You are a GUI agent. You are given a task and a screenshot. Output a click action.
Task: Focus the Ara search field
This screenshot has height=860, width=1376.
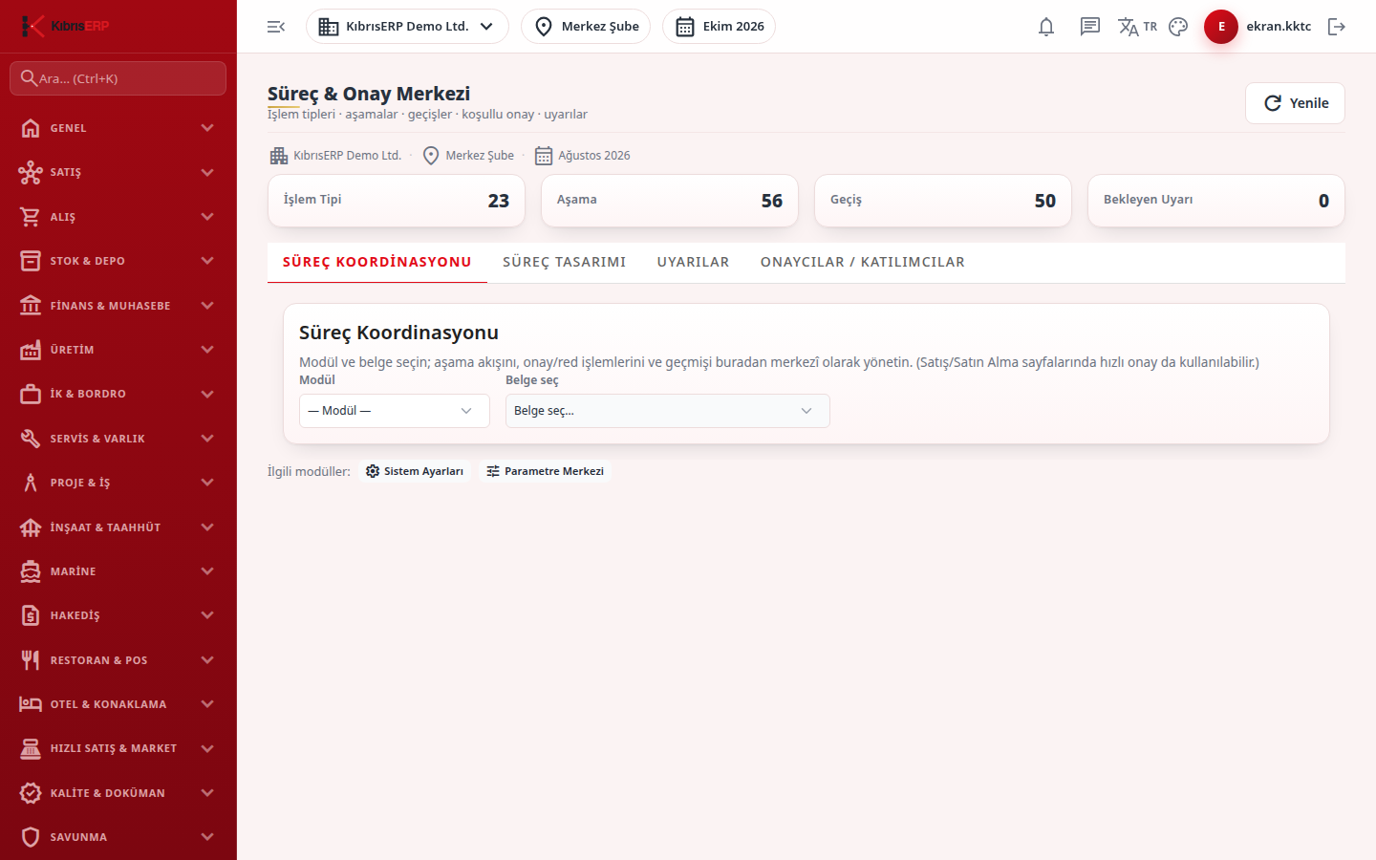(118, 78)
